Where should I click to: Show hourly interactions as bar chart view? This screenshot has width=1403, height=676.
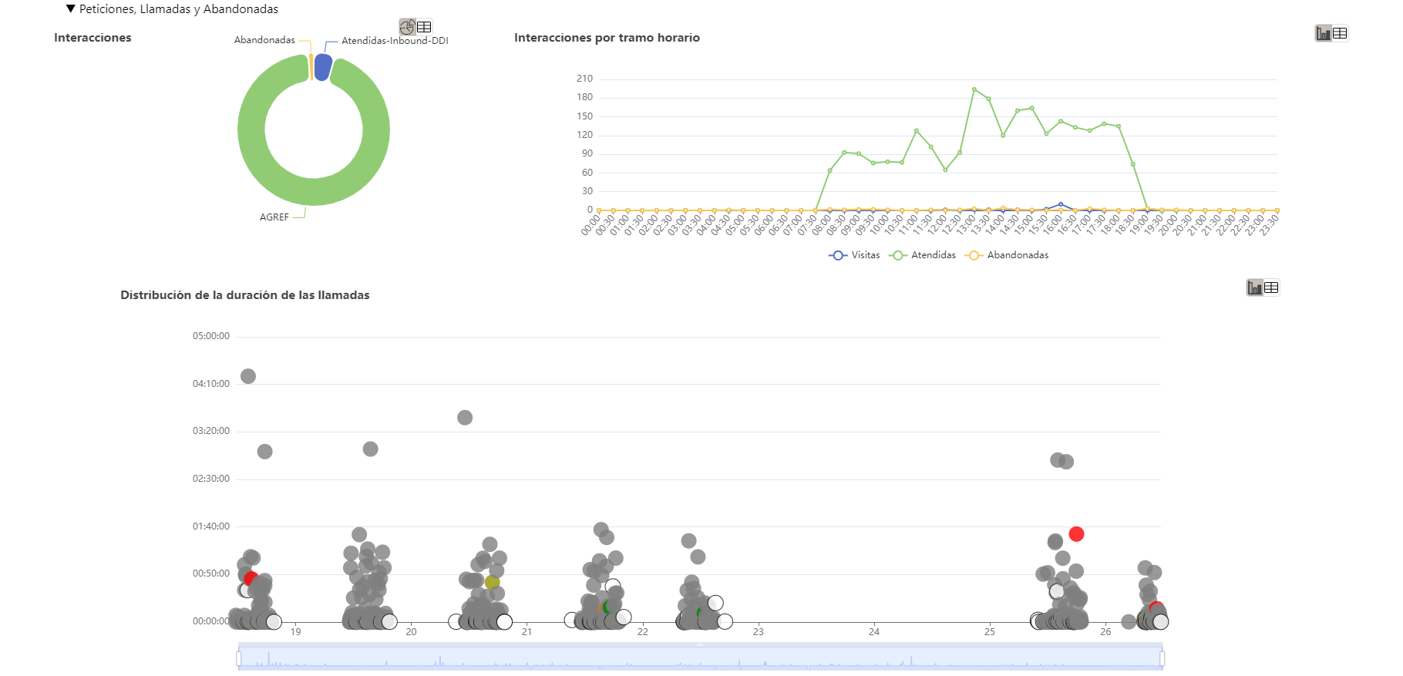coord(1324,33)
